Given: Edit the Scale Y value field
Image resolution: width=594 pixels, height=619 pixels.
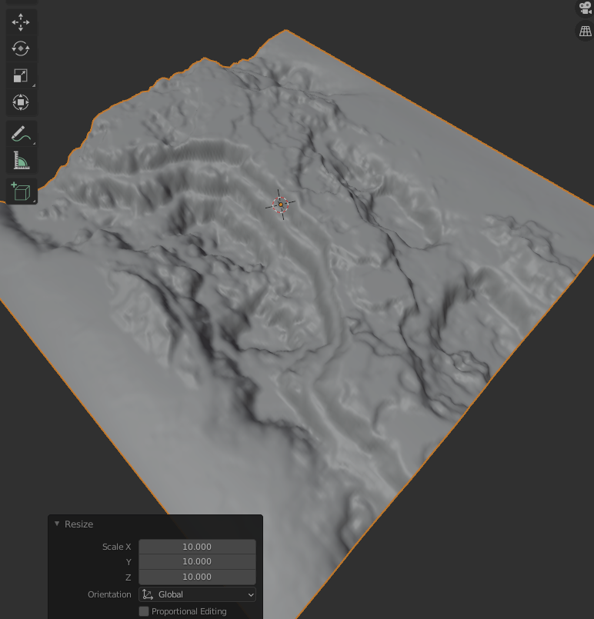Looking at the screenshot, I should pyautogui.click(x=197, y=562).
